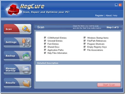Click the magnifying glass Scan icon

[x=26, y=29]
